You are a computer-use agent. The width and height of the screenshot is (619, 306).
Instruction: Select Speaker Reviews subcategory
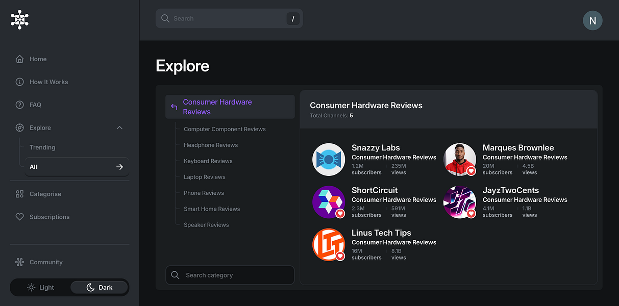coord(206,225)
